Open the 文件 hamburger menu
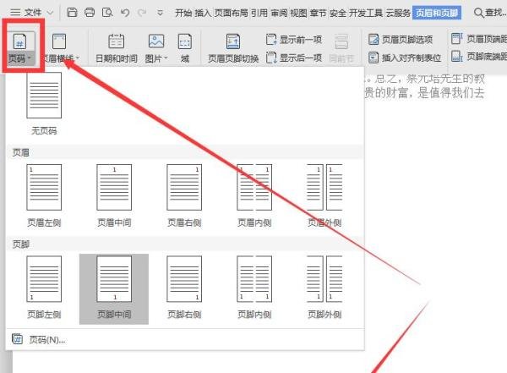The height and width of the screenshot is (373, 507). point(15,13)
